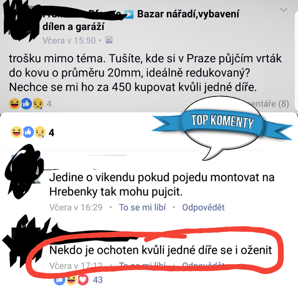The height and width of the screenshot is (293, 298).
Task: Open the post options chevron at top right
Action: 284,9
